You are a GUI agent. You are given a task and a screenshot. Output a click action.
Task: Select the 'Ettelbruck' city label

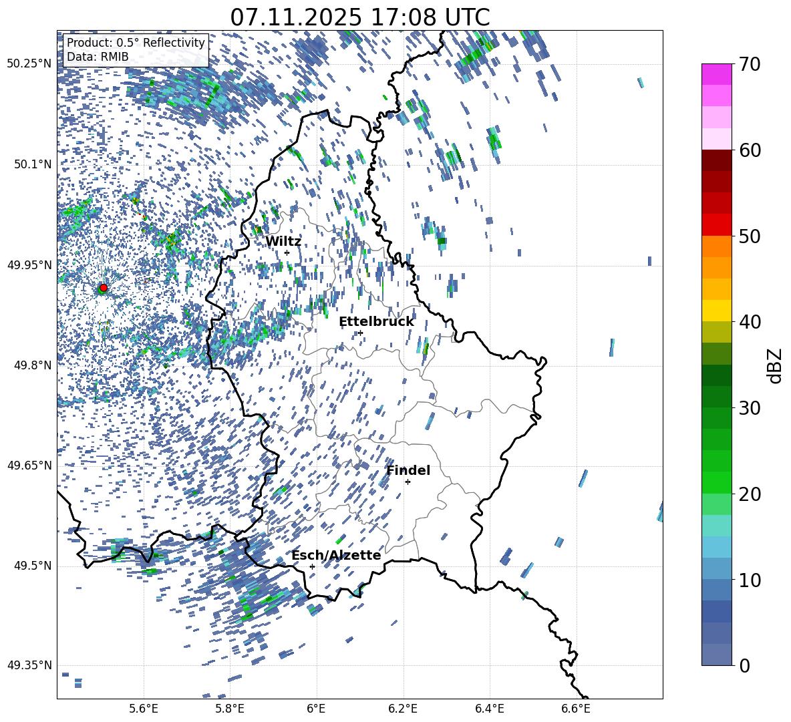[376, 322]
